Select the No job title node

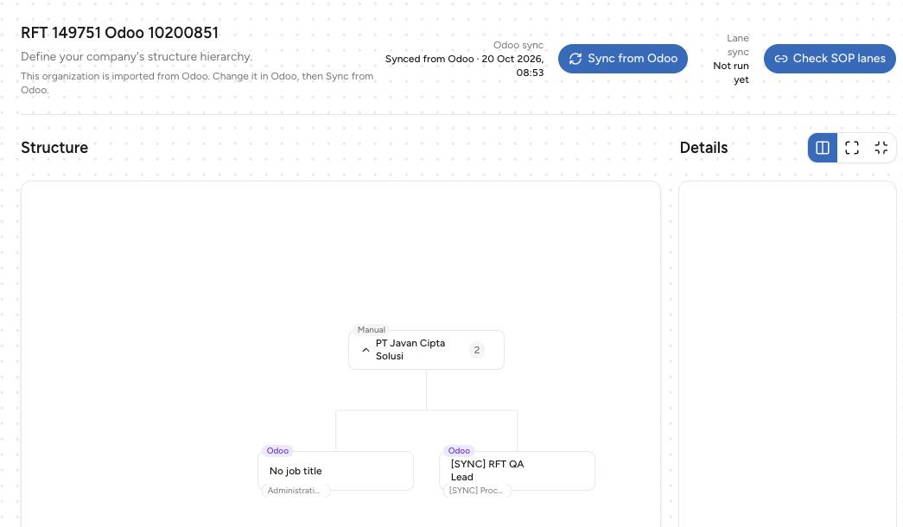click(336, 471)
